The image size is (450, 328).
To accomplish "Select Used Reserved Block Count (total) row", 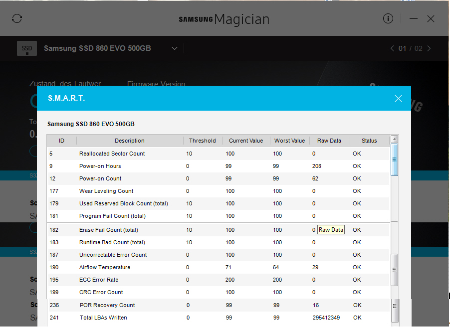I will click(219, 203).
